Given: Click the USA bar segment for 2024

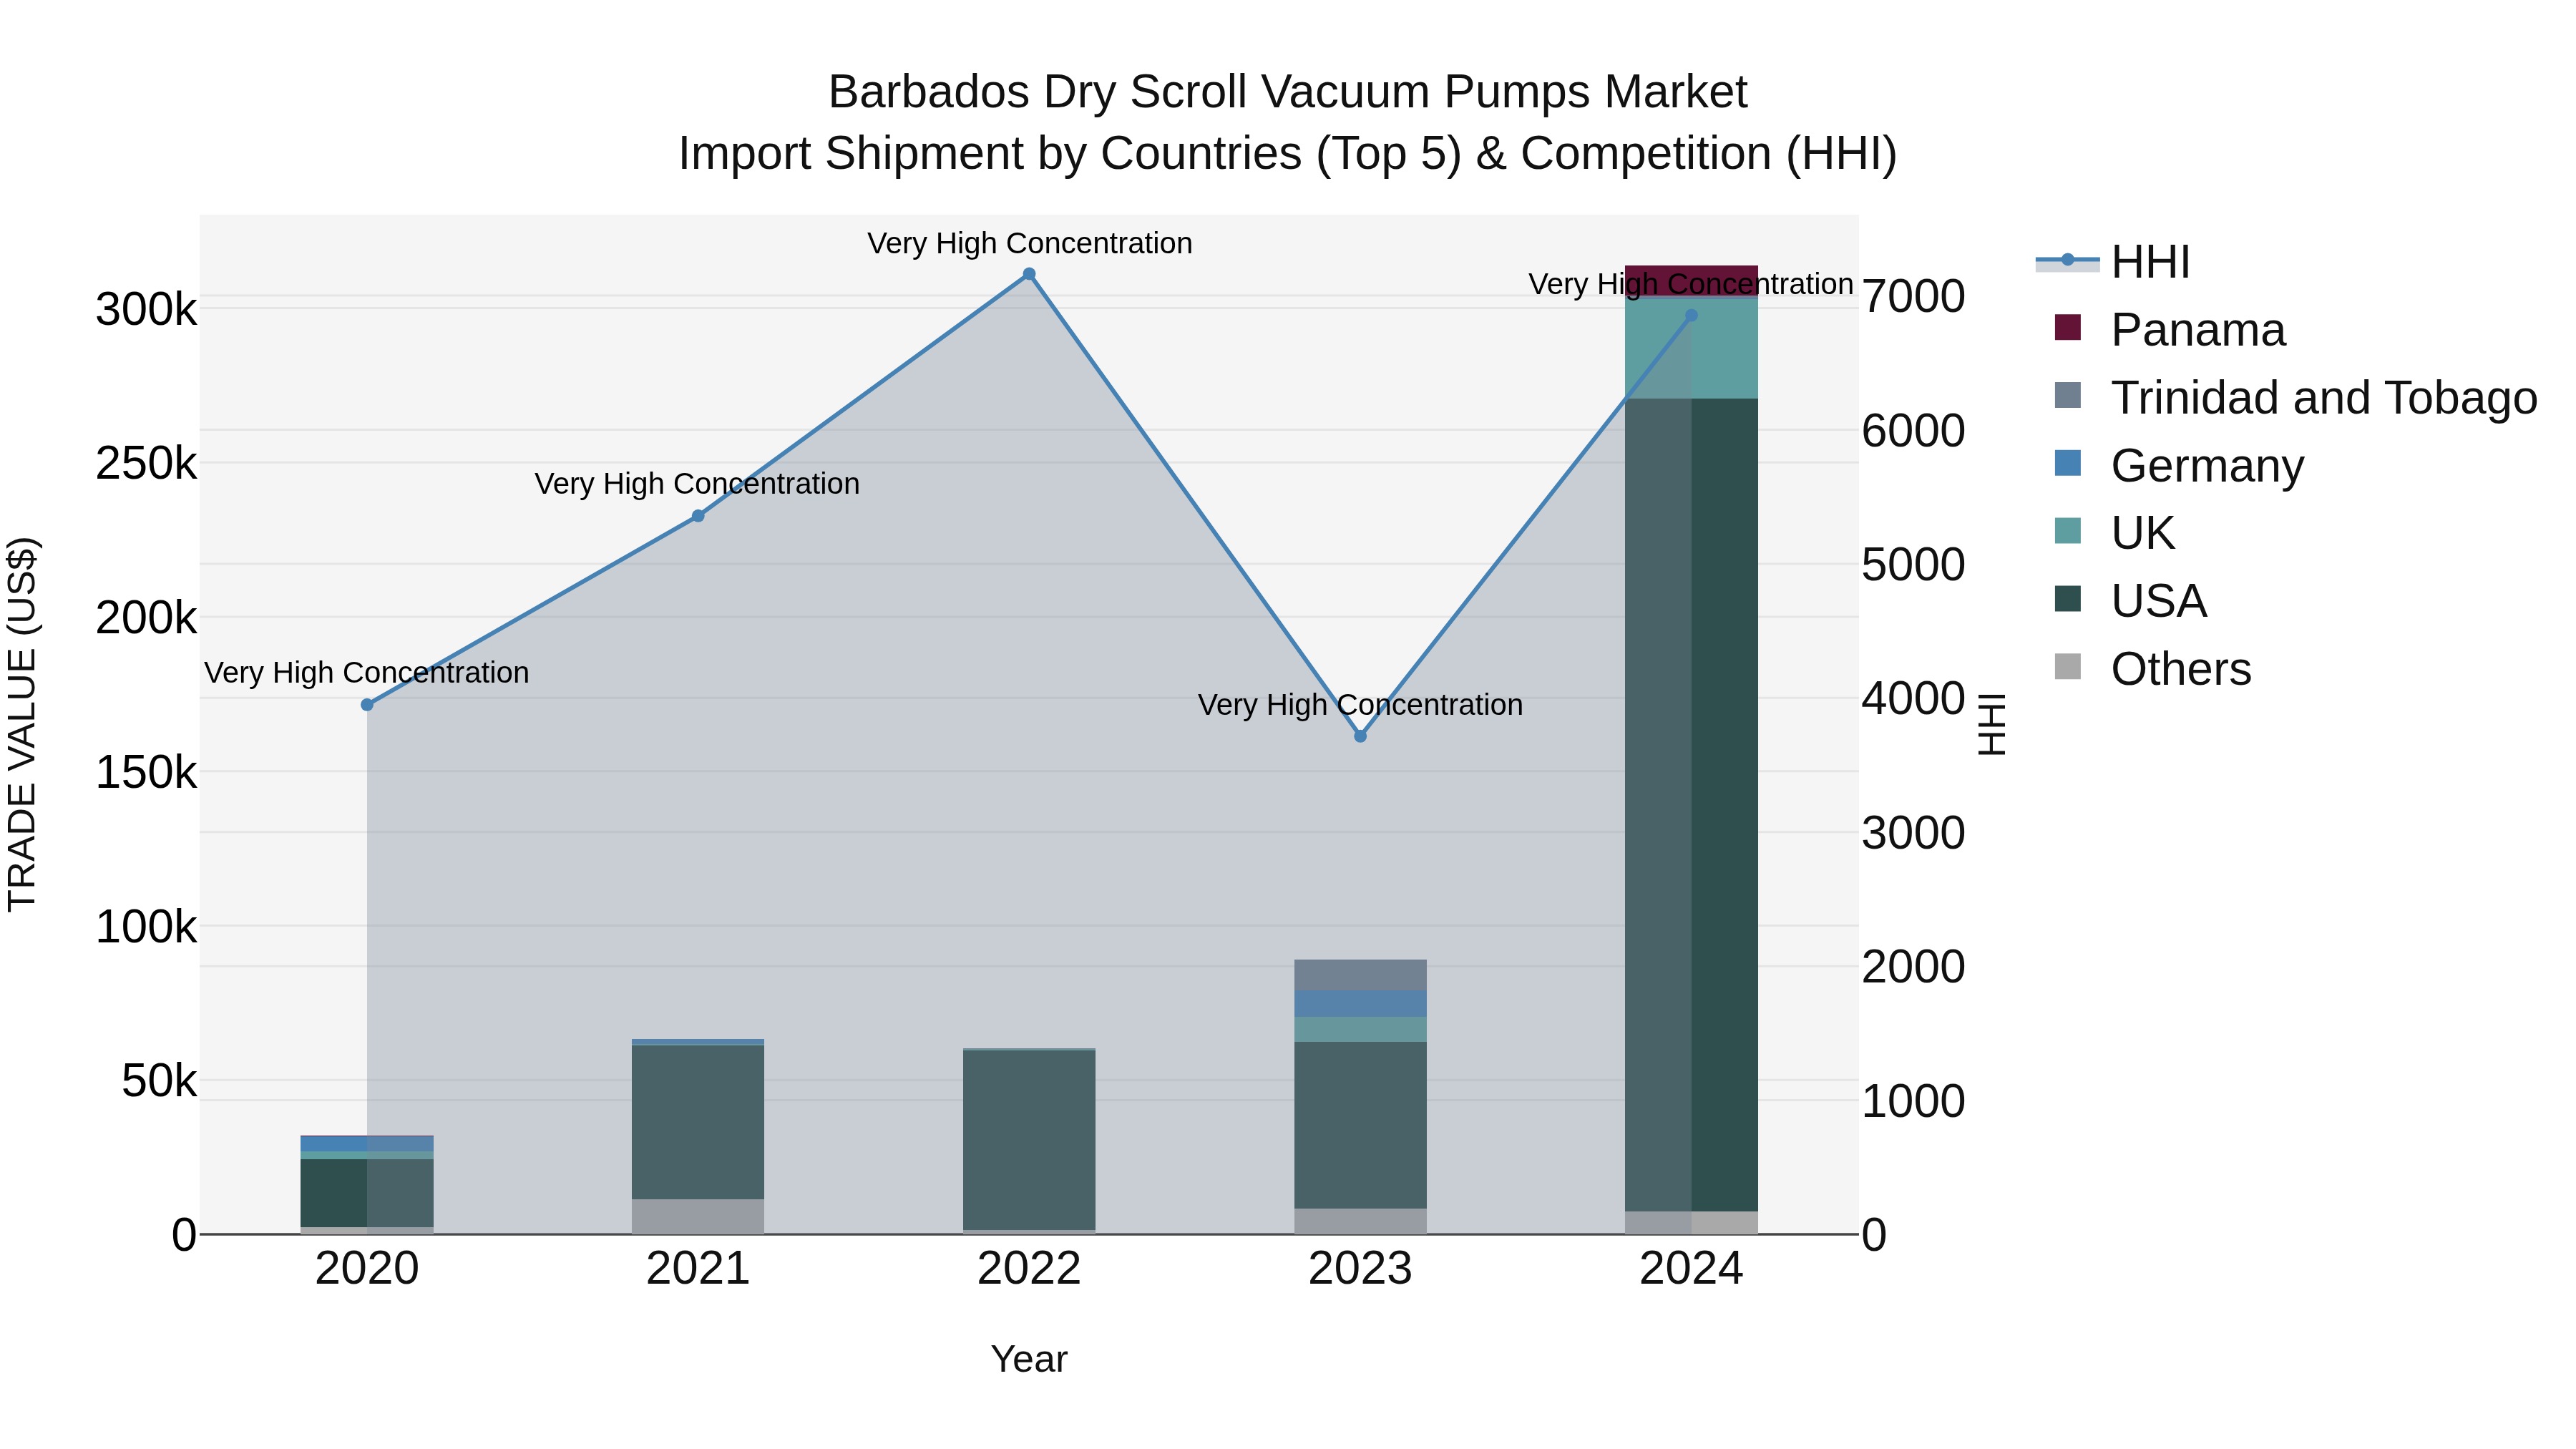Looking at the screenshot, I should pyautogui.click(x=1691, y=805).
